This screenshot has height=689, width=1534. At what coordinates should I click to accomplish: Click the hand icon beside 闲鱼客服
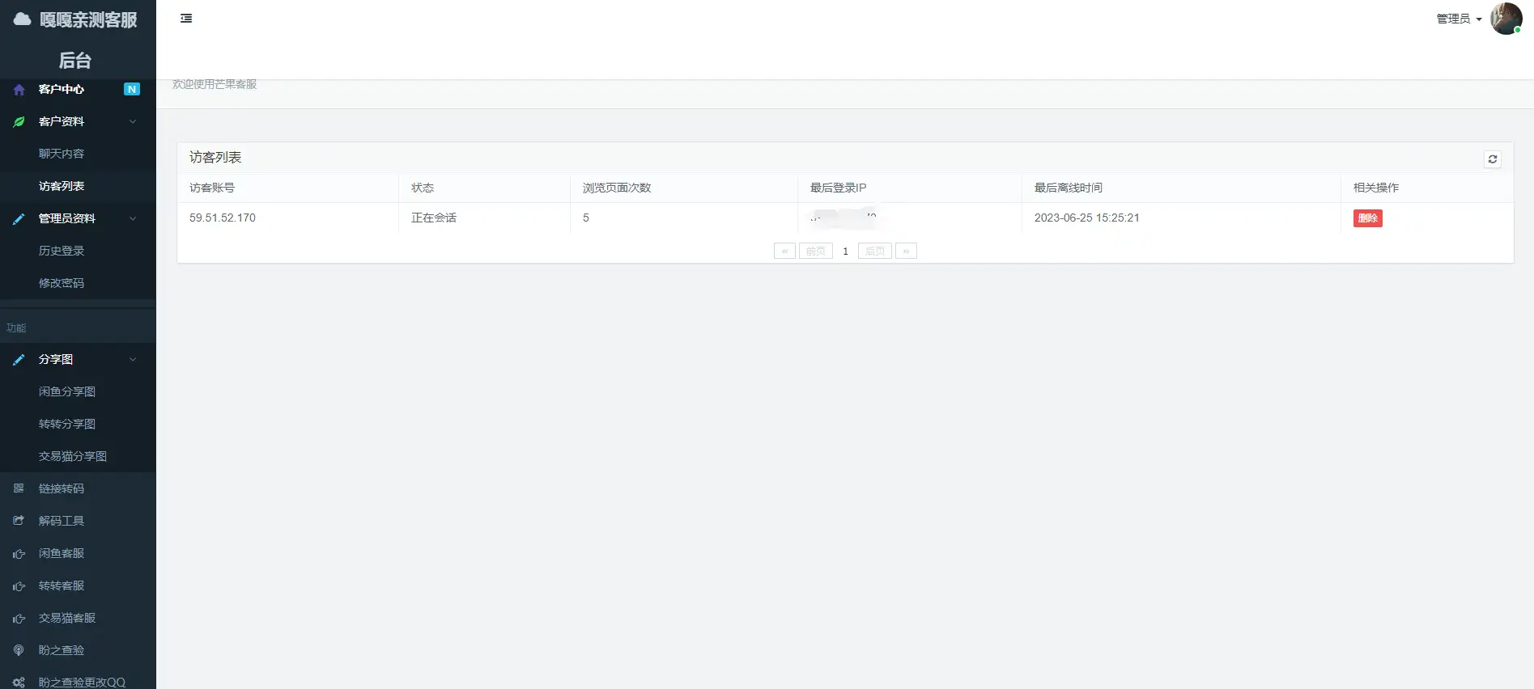(x=19, y=554)
